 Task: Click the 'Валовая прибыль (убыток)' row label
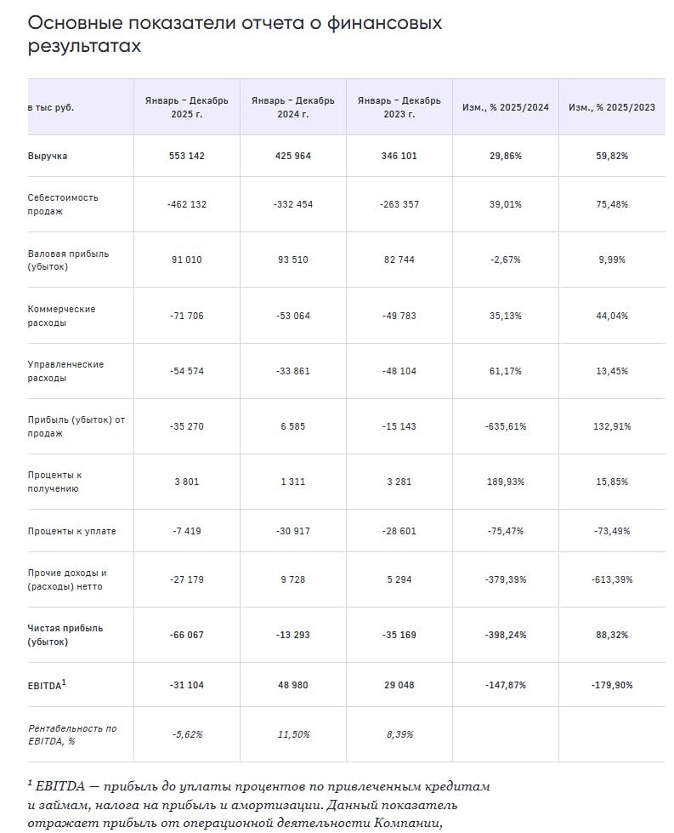tap(68, 260)
